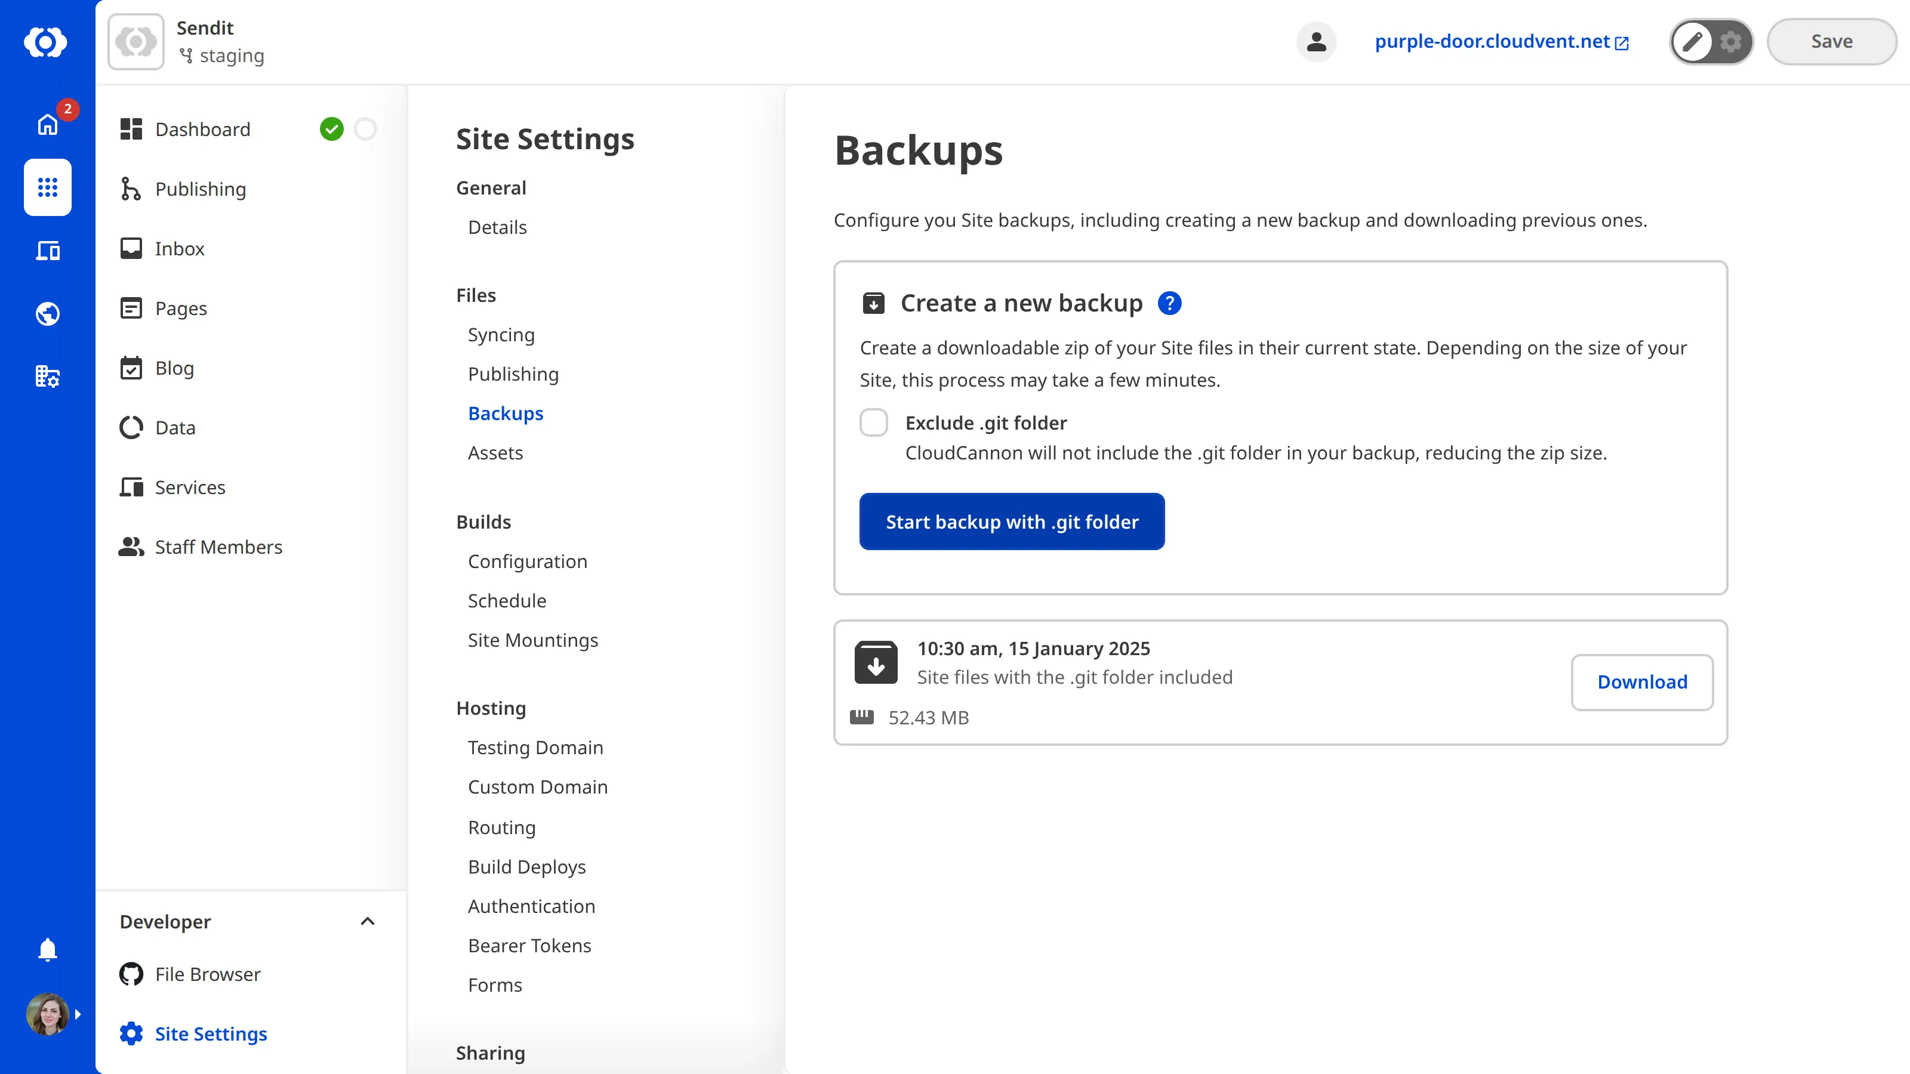Click the Sendit site logo thumbnail
The image size is (1910, 1074).
click(135, 42)
